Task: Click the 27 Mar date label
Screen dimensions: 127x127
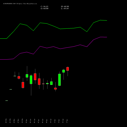Action: point(18,121)
